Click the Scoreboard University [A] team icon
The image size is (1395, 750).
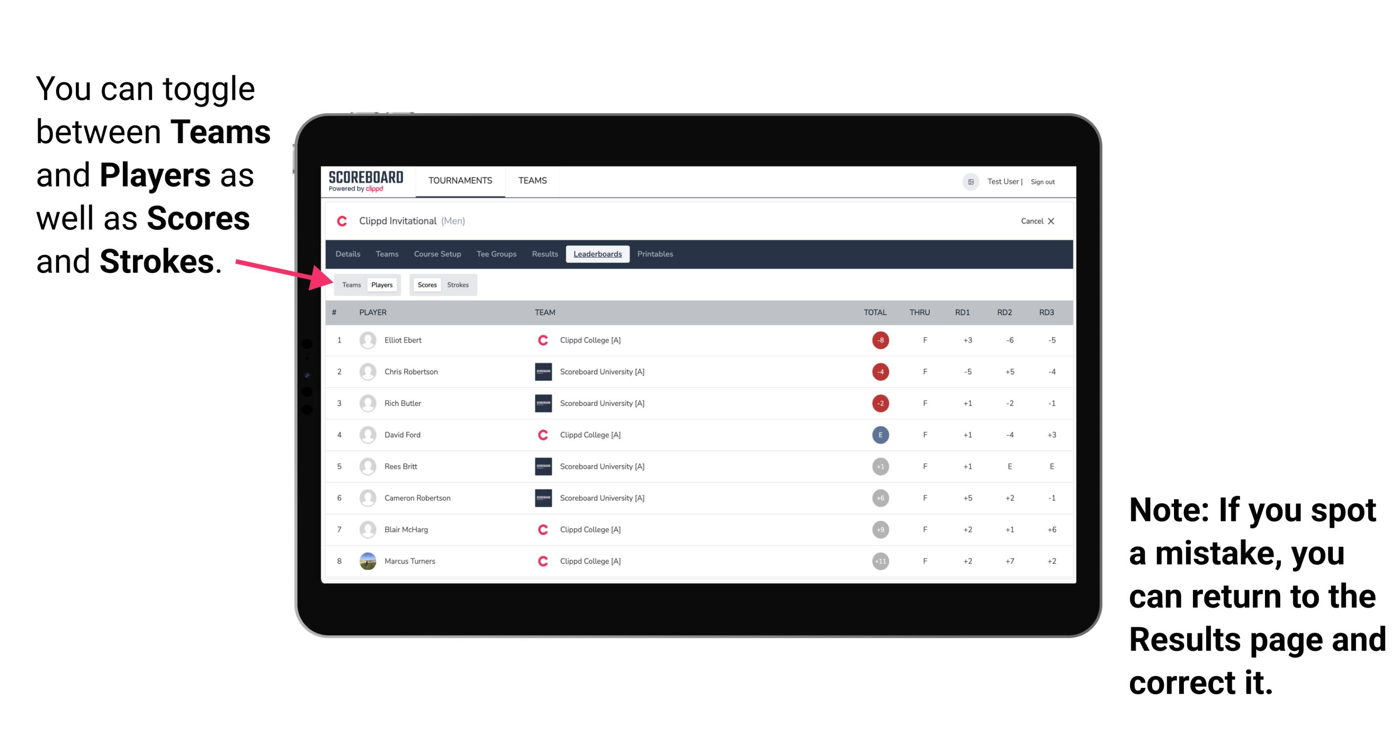[540, 372]
